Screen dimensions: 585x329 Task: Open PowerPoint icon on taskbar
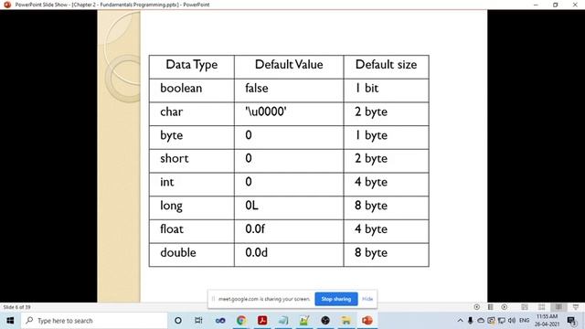point(367,321)
